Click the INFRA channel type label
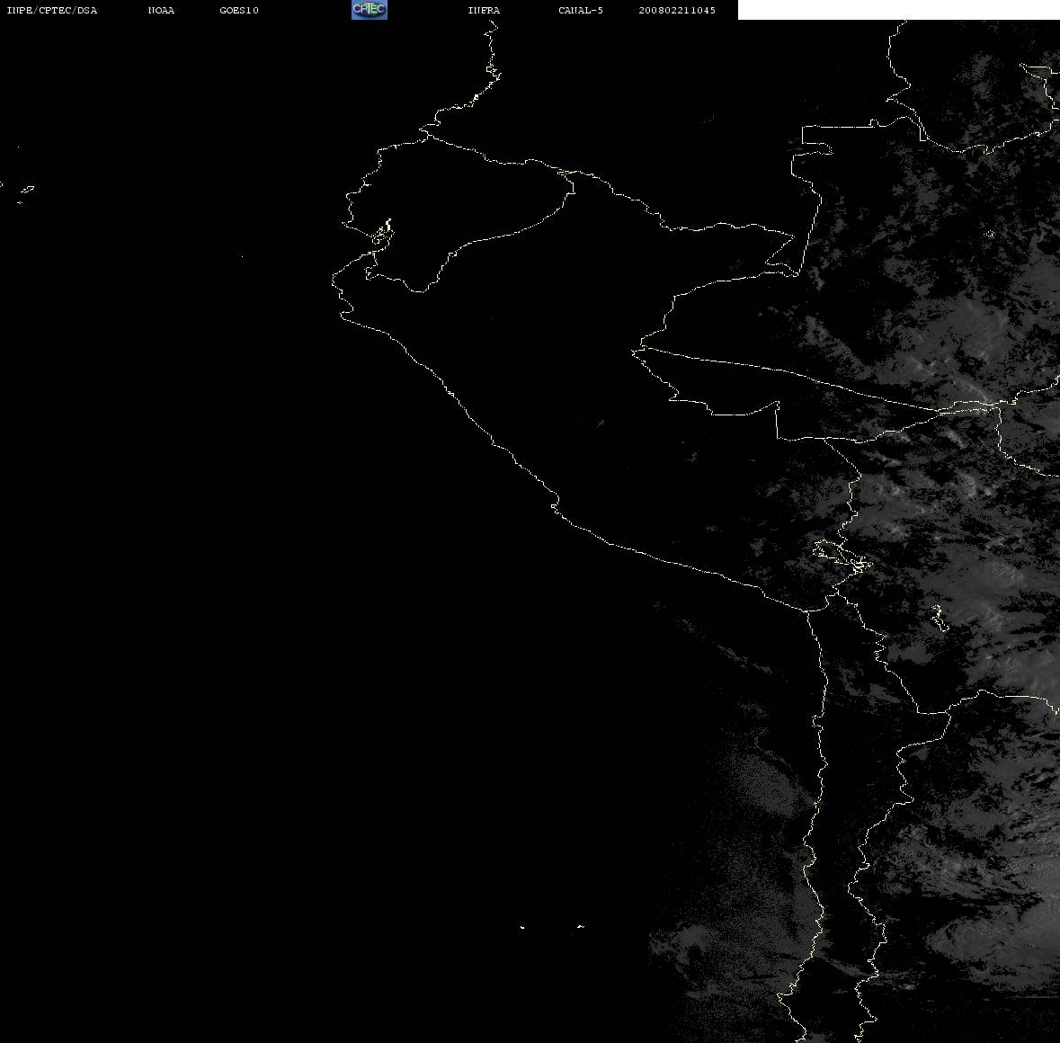 tap(484, 10)
